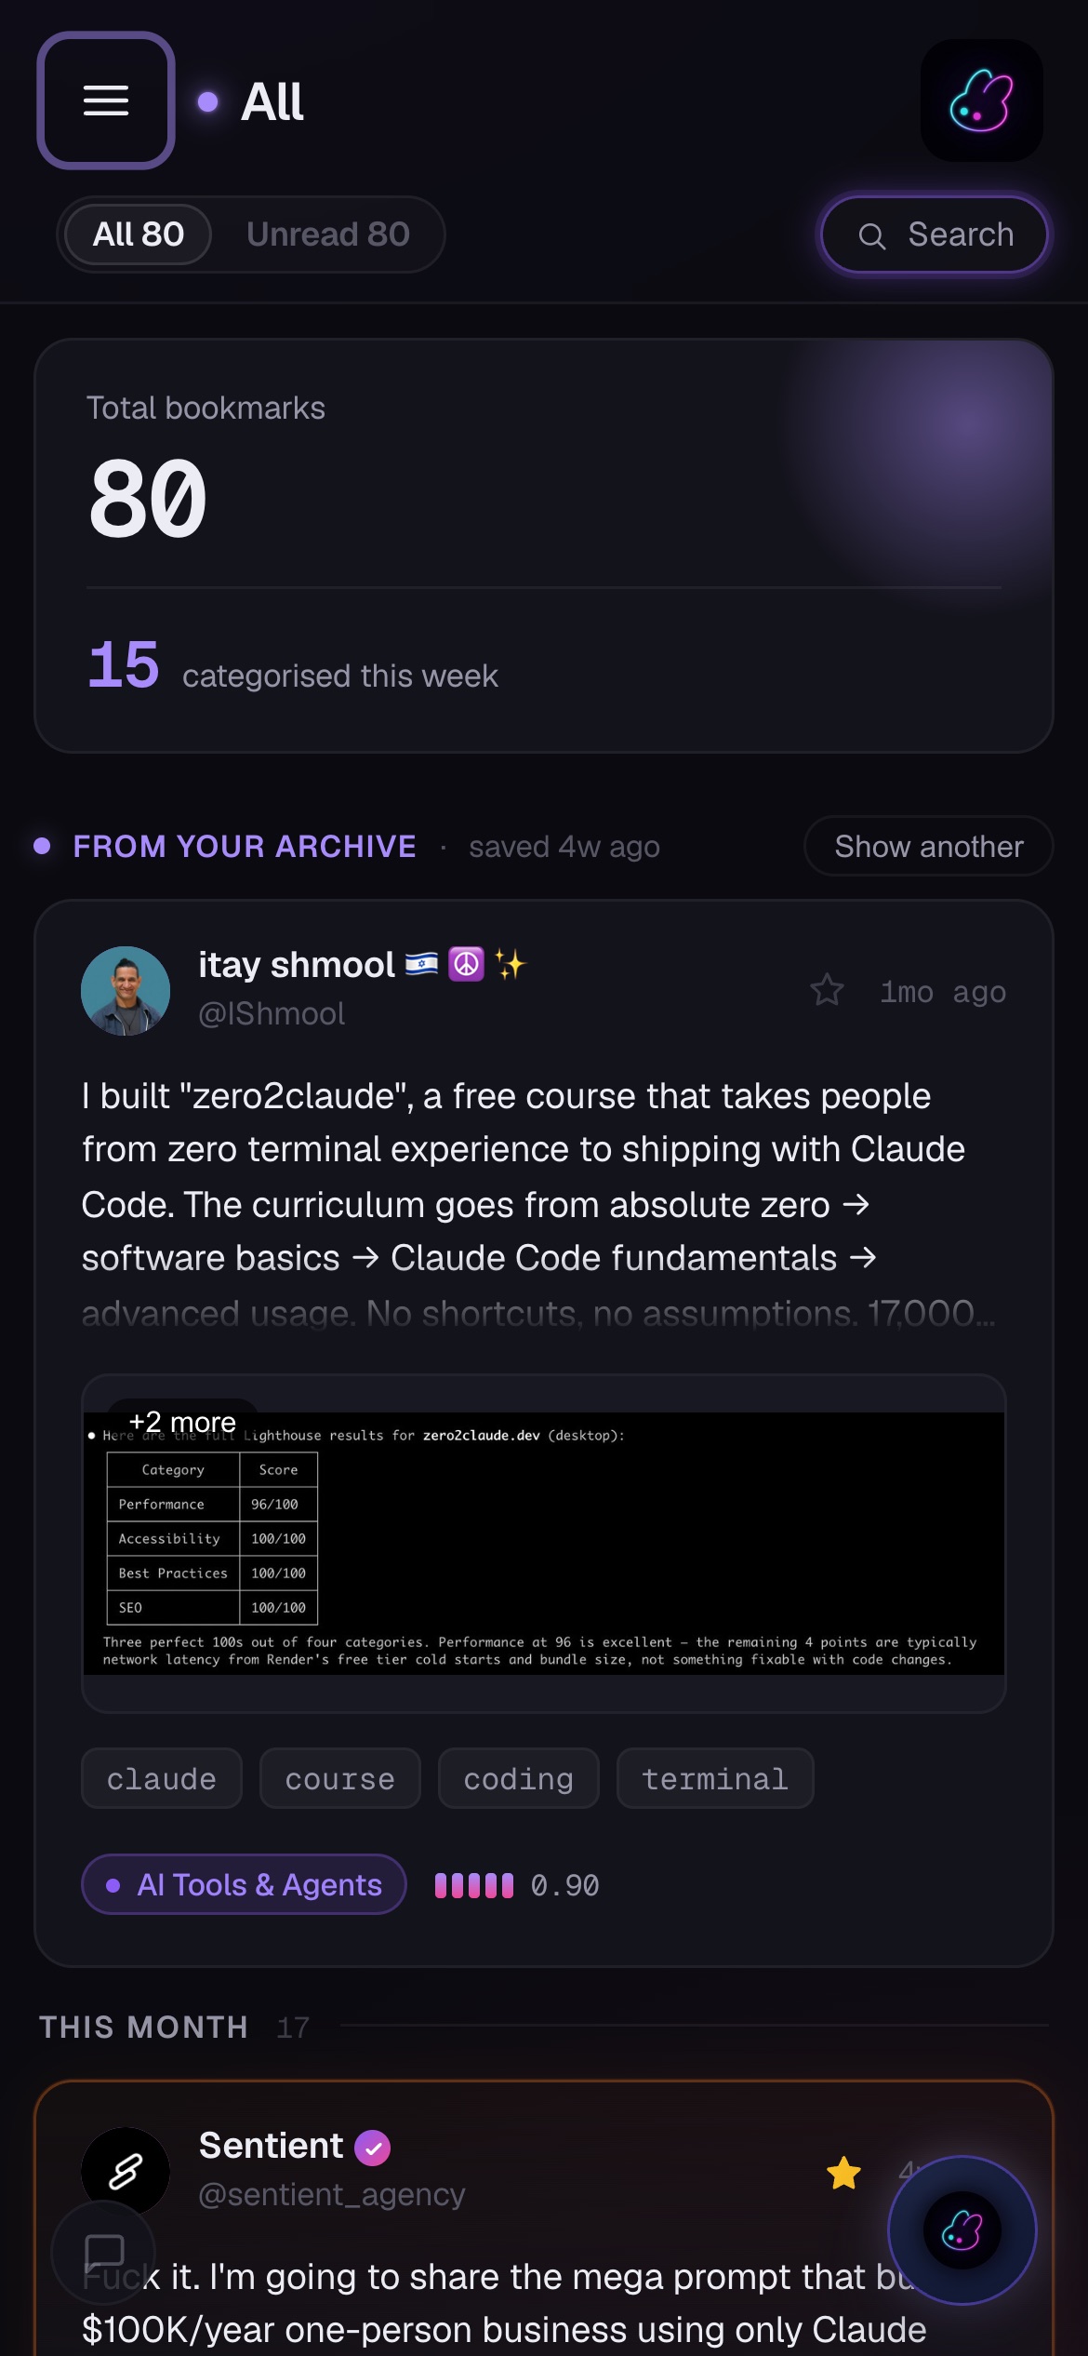Switch to the All 80 tab

[139, 234]
